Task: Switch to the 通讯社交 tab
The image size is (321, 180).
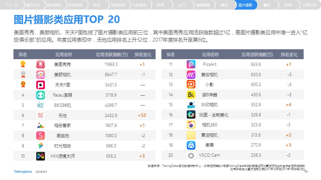Action: pos(33,5)
